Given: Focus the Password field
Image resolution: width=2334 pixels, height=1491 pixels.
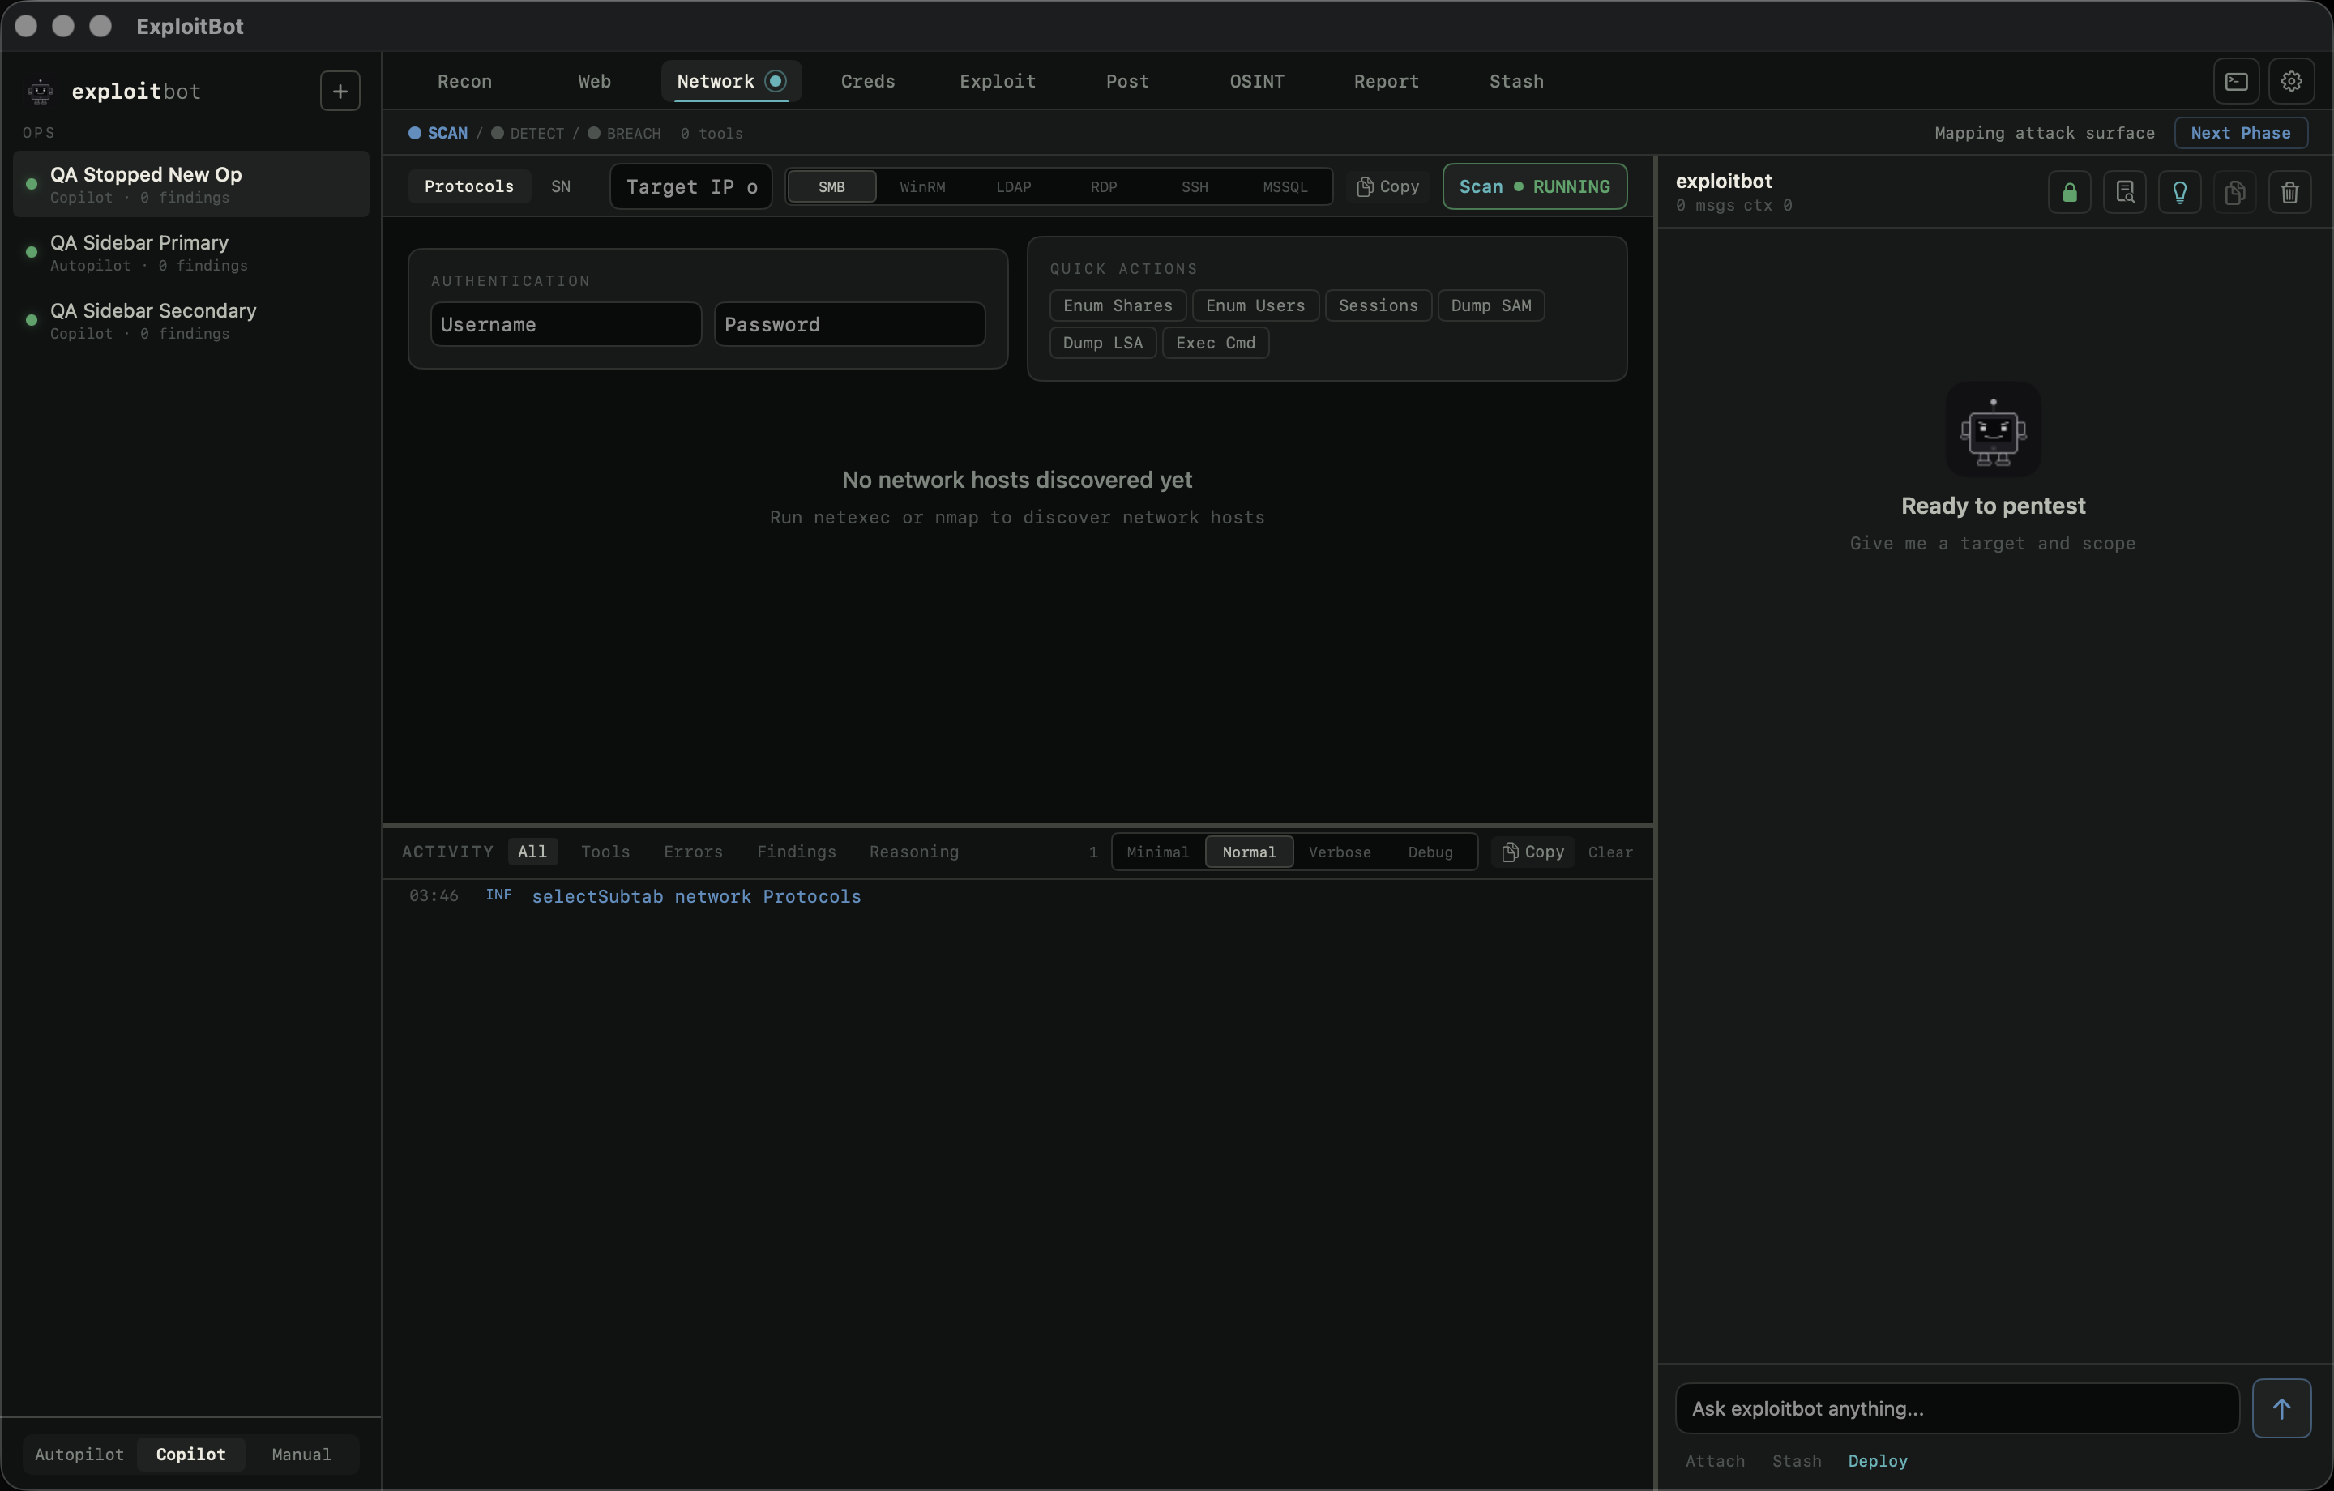Looking at the screenshot, I should [x=850, y=325].
